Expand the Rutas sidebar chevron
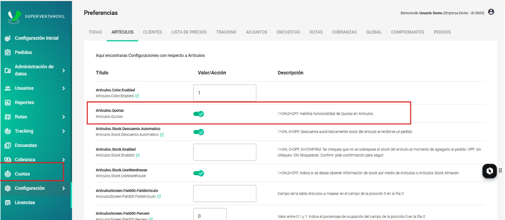505x220 pixels. [64, 117]
